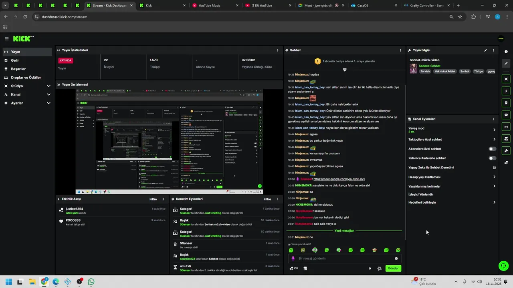Click the green Gönder send button
Image resolution: width=513 pixels, height=288 pixels.
tap(393, 268)
